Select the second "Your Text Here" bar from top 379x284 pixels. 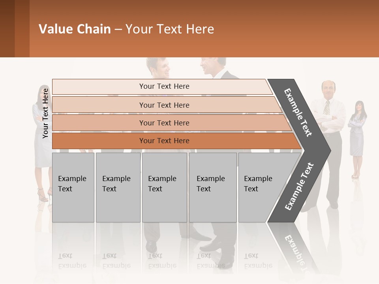(164, 105)
